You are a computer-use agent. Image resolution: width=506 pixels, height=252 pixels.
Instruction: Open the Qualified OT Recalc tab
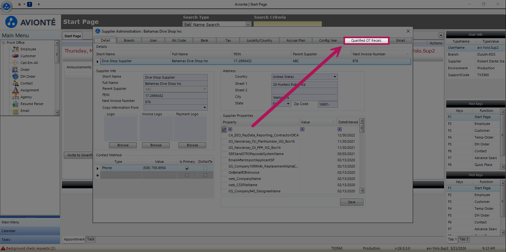click(366, 40)
